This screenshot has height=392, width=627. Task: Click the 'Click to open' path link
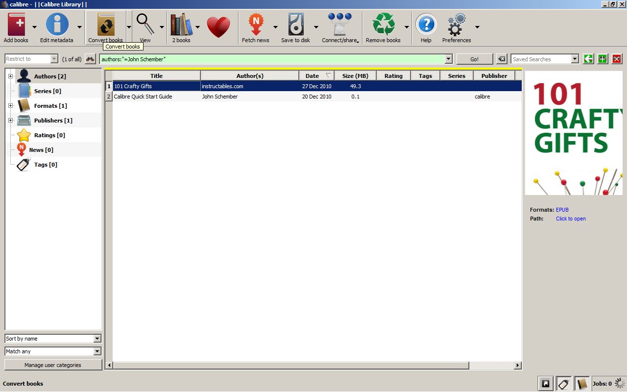[571, 219]
